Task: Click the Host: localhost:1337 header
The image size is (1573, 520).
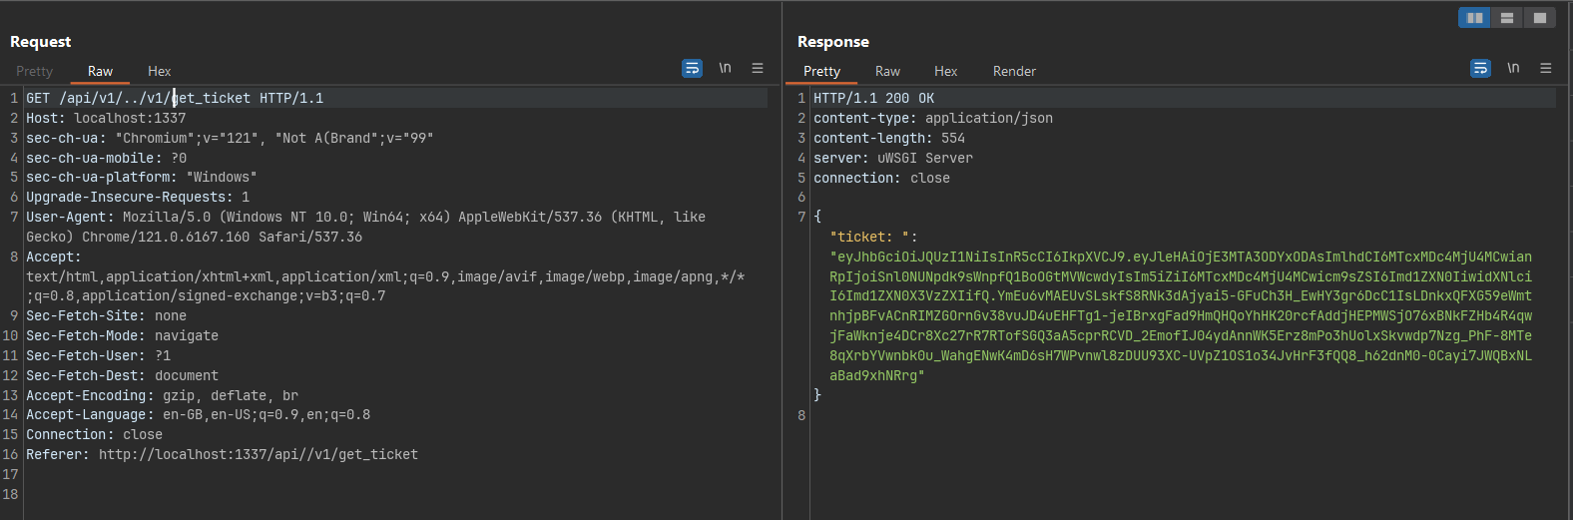Action: pyautogui.click(x=106, y=118)
